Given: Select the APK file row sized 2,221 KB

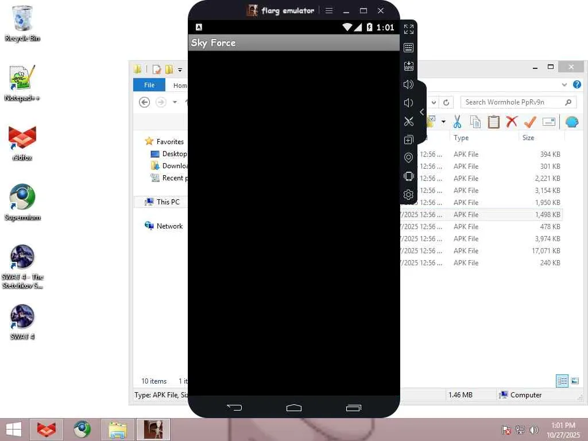Looking at the screenshot, I should [x=481, y=179].
